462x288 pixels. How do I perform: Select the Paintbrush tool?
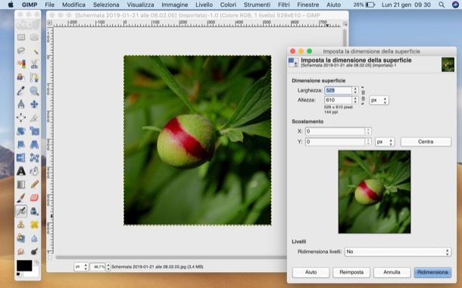(x=21, y=198)
